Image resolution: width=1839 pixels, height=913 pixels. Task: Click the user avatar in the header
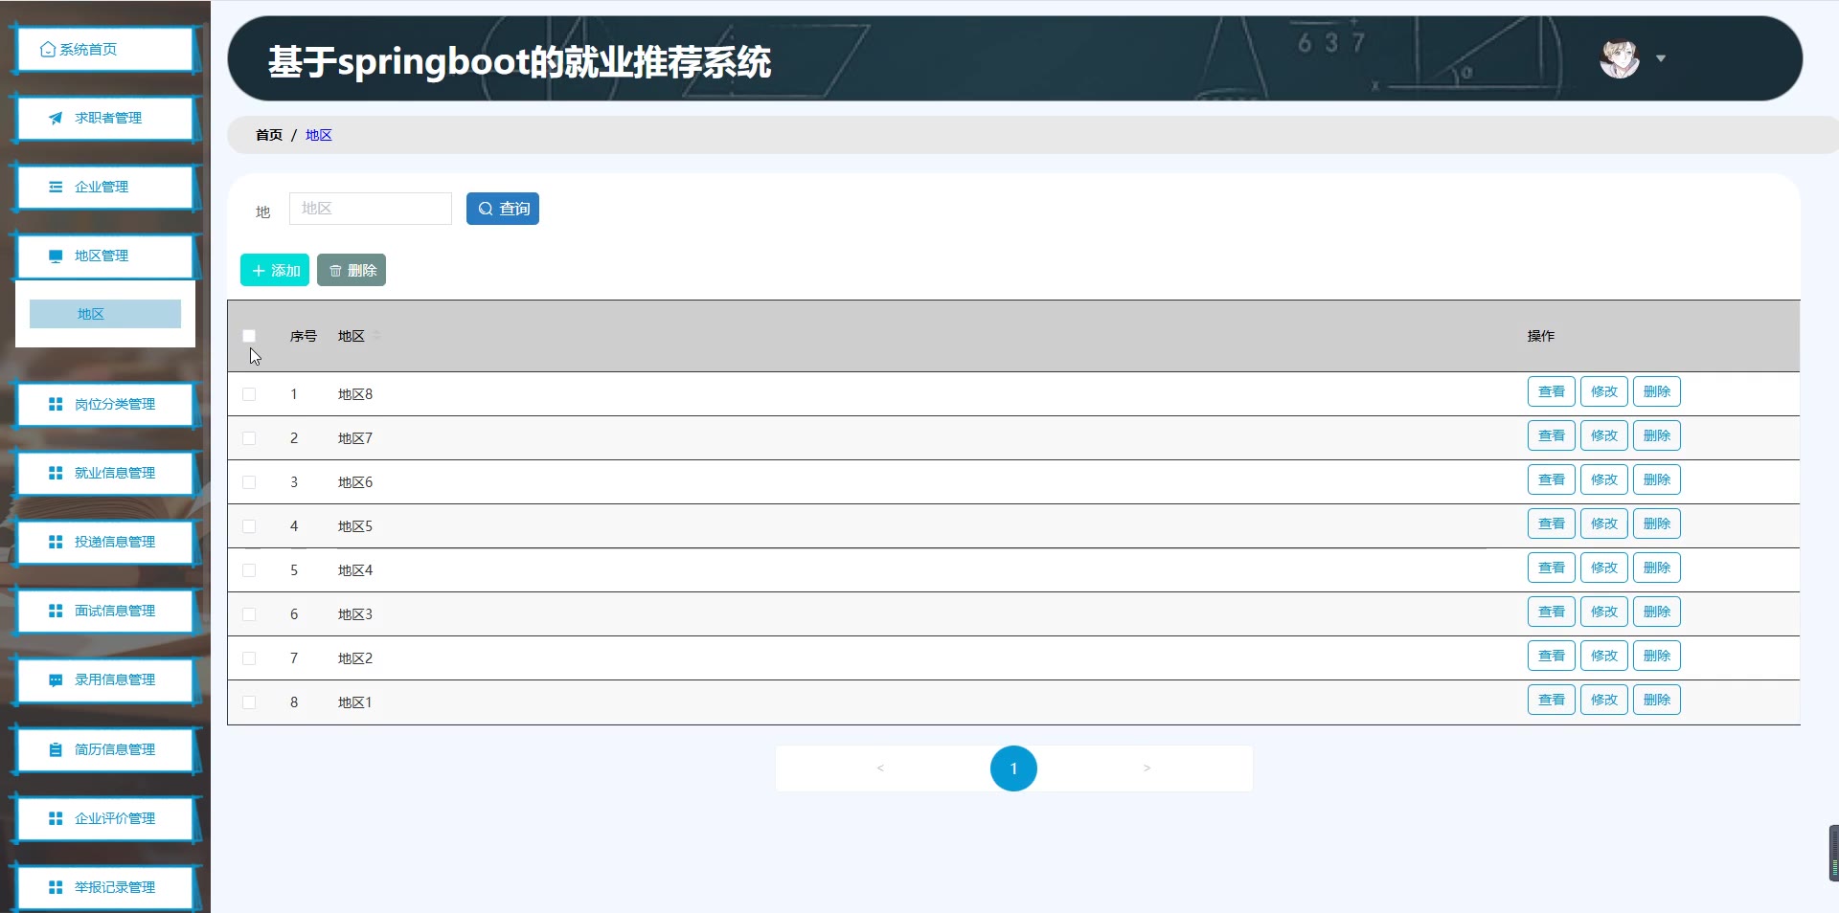click(1620, 58)
